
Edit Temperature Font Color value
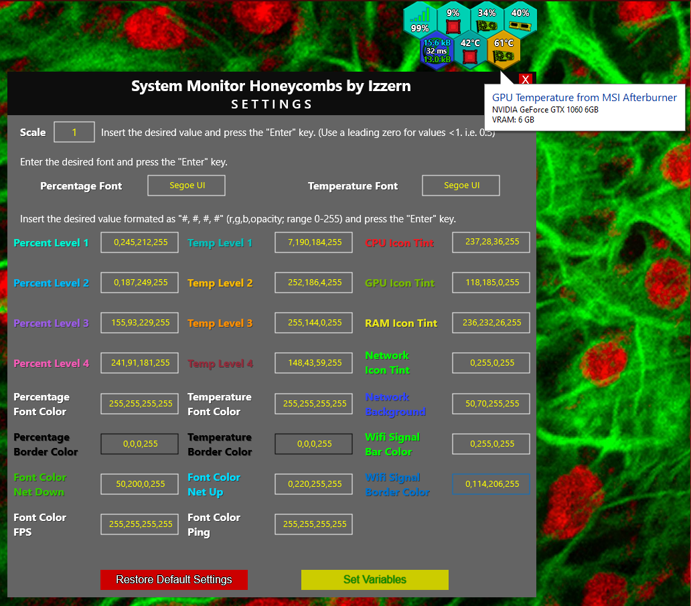click(314, 403)
